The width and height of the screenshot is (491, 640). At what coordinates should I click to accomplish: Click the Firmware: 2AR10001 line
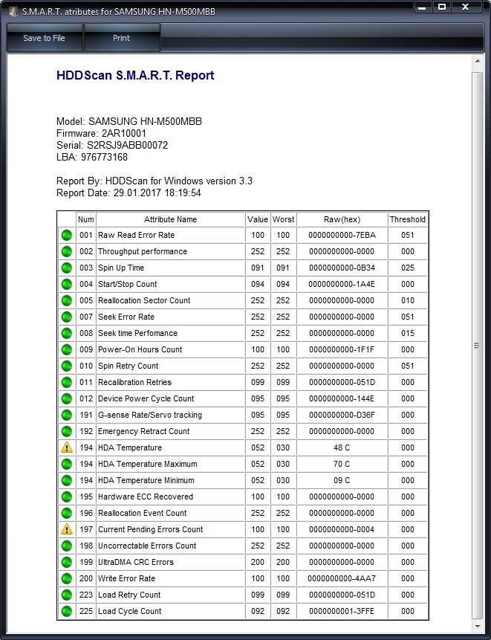coord(101,134)
